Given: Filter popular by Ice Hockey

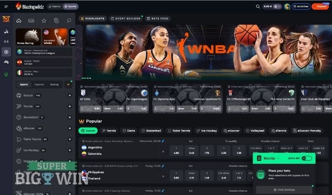Looking at the screenshot, I should (207, 131).
